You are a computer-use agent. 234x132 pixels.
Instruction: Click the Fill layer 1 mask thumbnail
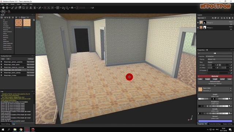tap(205, 27)
